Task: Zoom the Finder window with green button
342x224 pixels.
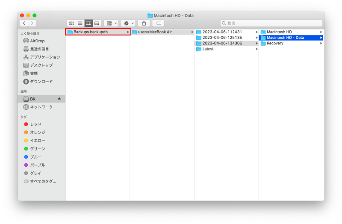Action: click(x=35, y=15)
